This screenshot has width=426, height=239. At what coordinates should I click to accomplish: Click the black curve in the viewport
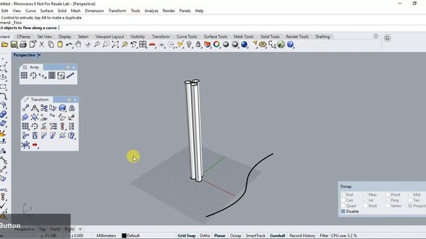[246, 184]
